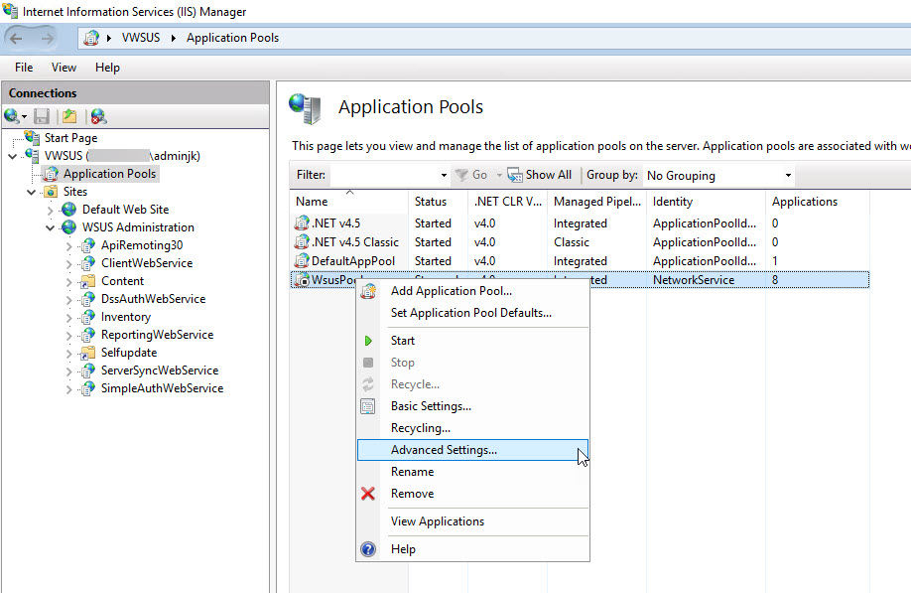Expand the Inventory tree node

coord(68,318)
